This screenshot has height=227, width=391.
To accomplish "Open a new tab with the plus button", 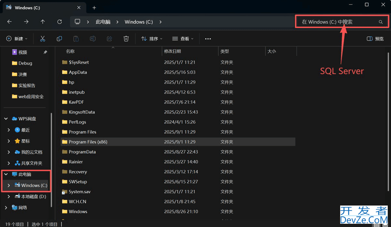I will click(x=94, y=7).
